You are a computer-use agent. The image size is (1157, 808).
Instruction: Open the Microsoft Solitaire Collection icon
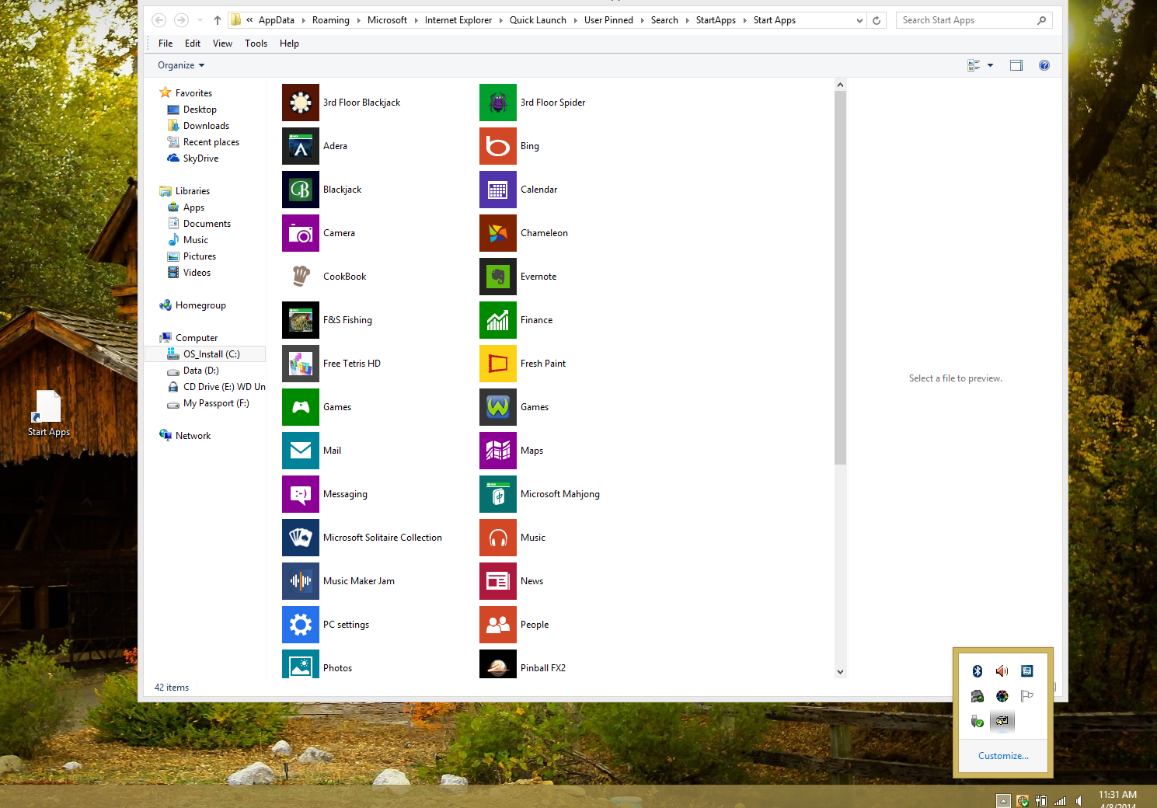click(300, 538)
